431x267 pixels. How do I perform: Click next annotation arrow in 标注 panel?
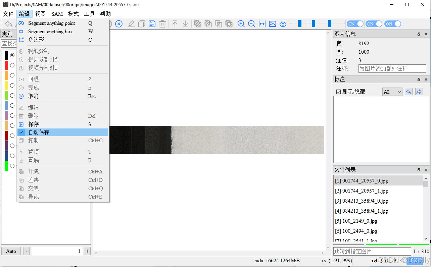click(x=419, y=92)
